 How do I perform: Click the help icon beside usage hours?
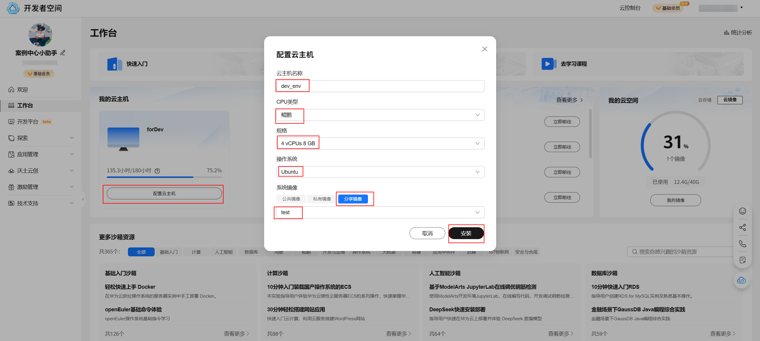(157, 171)
